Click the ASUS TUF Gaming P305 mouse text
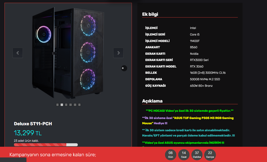Image resolution: width=267 pixels, height=162 pixels. click(x=188, y=120)
